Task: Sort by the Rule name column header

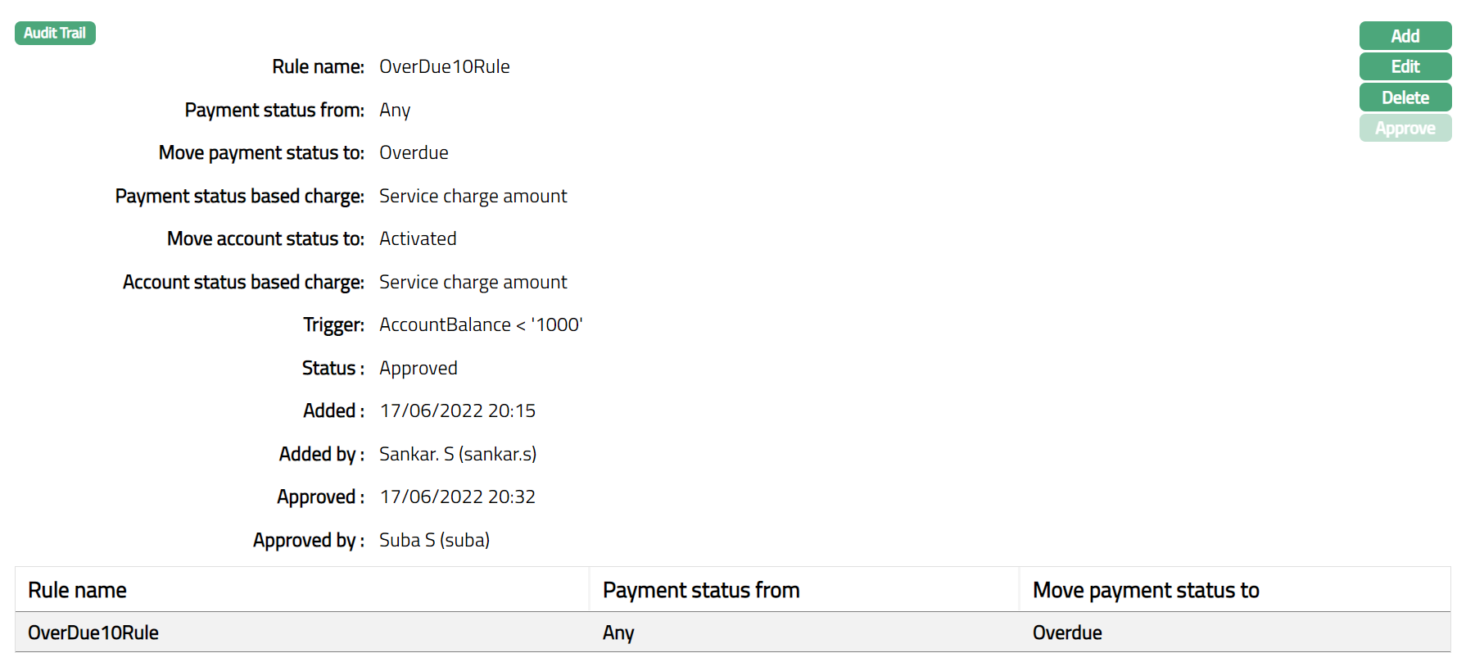Action: [77, 590]
